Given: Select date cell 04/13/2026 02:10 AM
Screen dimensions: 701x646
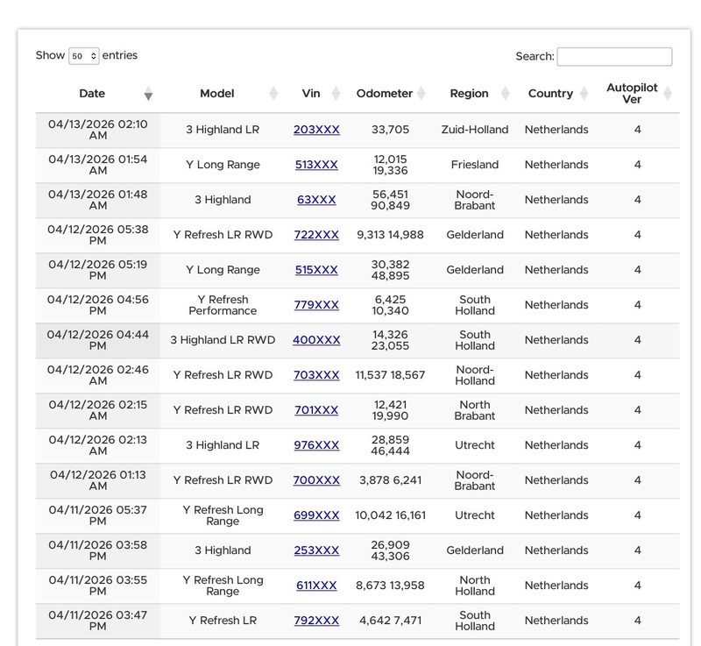Looking at the screenshot, I should [x=98, y=130].
